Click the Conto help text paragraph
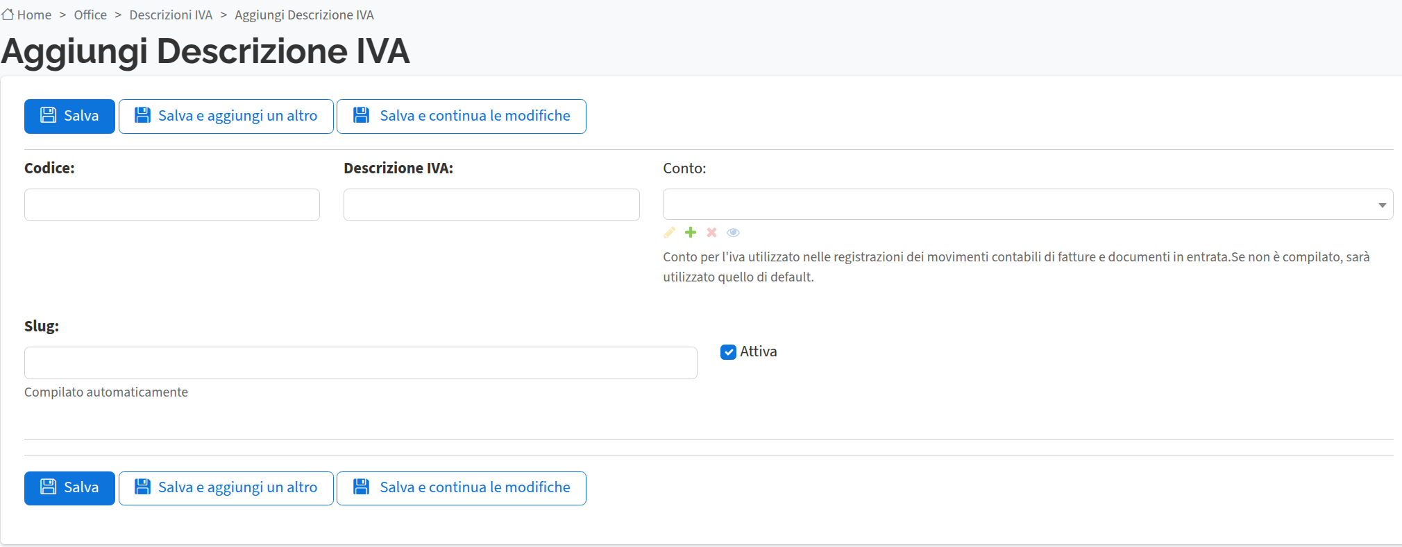Viewport: 1402px width, 547px height. (x=1016, y=267)
